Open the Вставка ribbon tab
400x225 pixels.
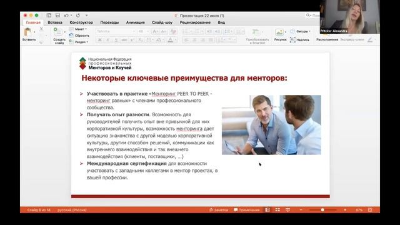(x=55, y=22)
